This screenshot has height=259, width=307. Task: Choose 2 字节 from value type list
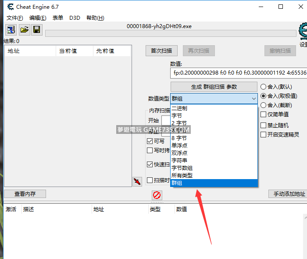click(214, 123)
